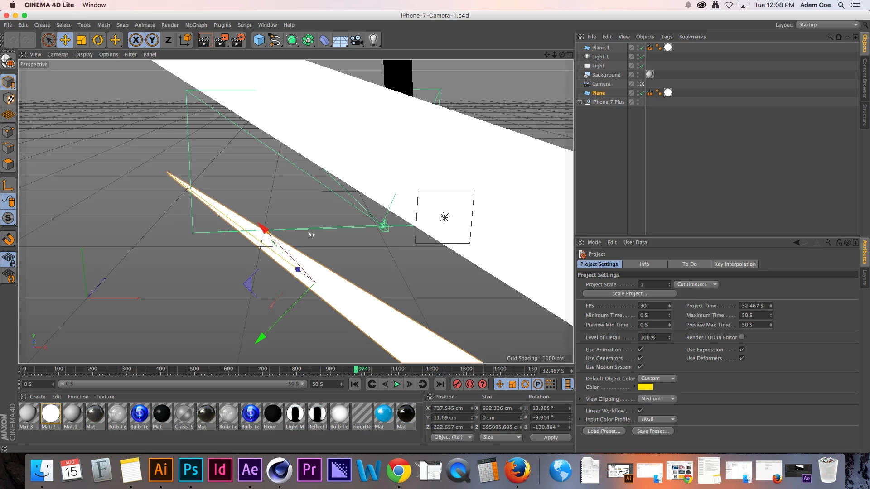Add a Light object from the toolbar

373,40
